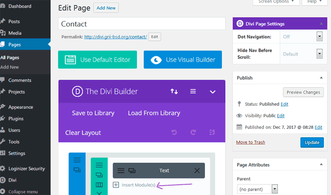Delete the Text module with X

click(197, 170)
